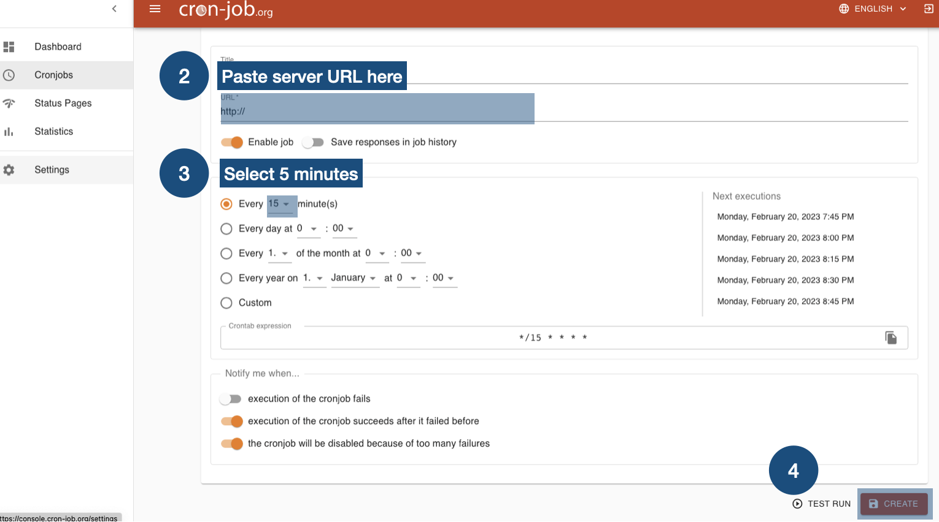The width and height of the screenshot is (939, 522).
Task: Open the minutes interval dropdown
Action: [282, 203]
